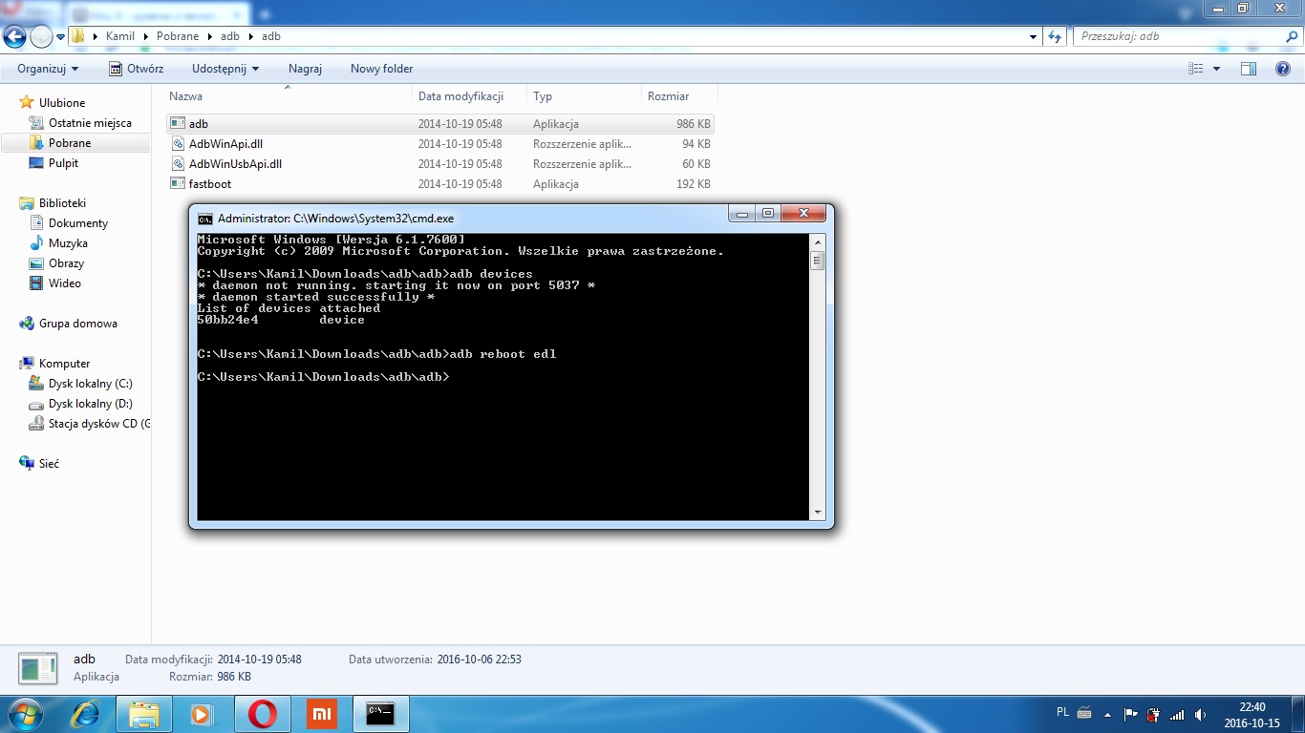The height and width of the screenshot is (733, 1305).
Task: Open the Opera browser taskbar icon
Action: 263,714
